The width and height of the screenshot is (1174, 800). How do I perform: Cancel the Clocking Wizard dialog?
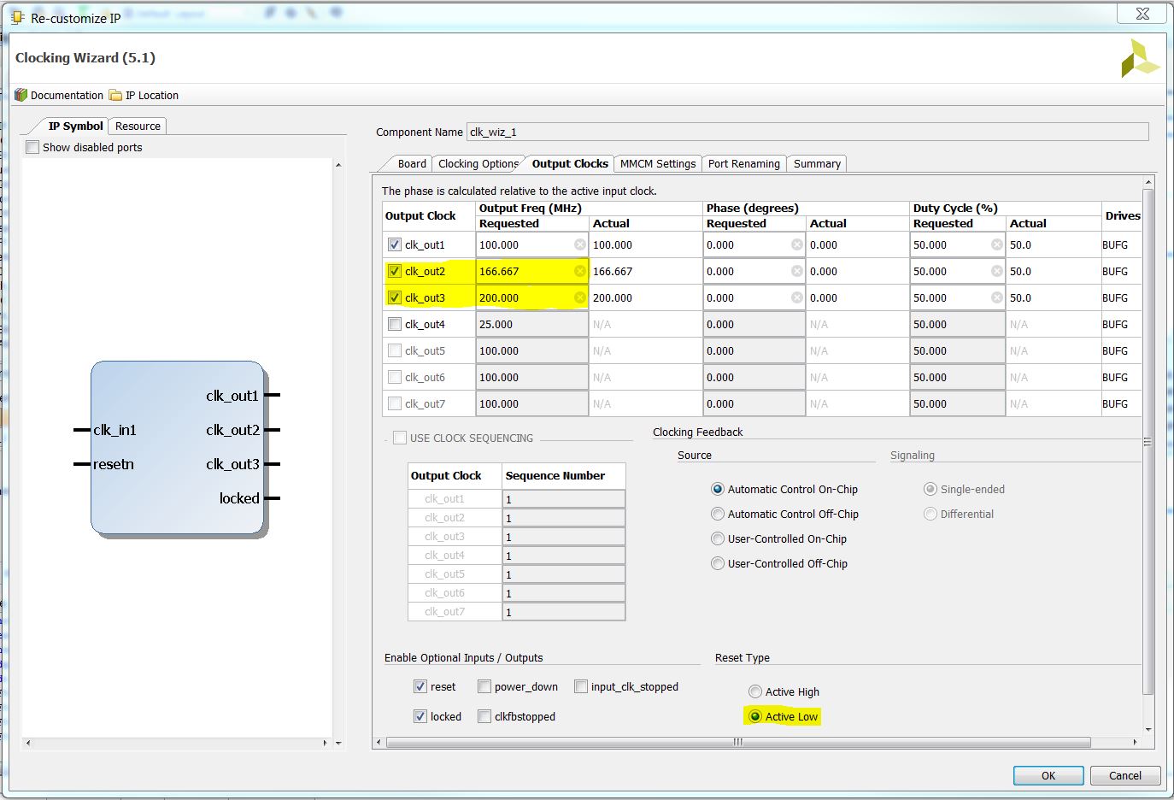(1125, 775)
